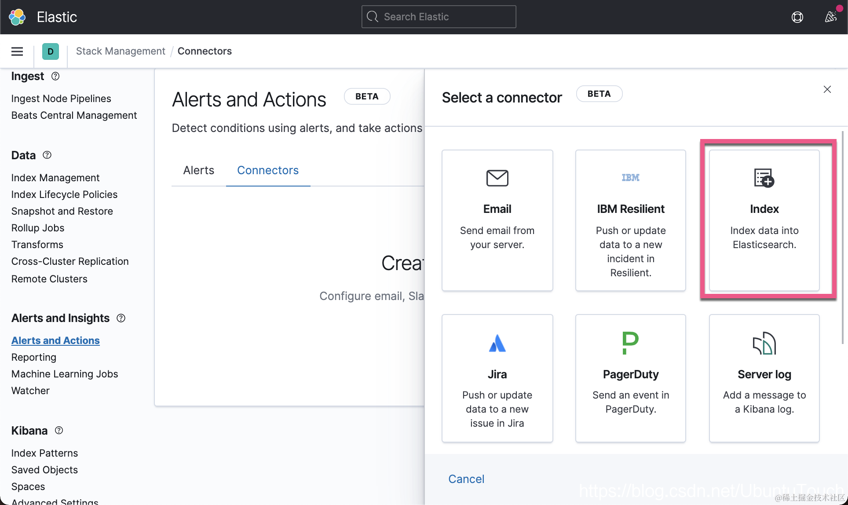Open the hamburger navigation menu
The height and width of the screenshot is (505, 848).
[17, 51]
